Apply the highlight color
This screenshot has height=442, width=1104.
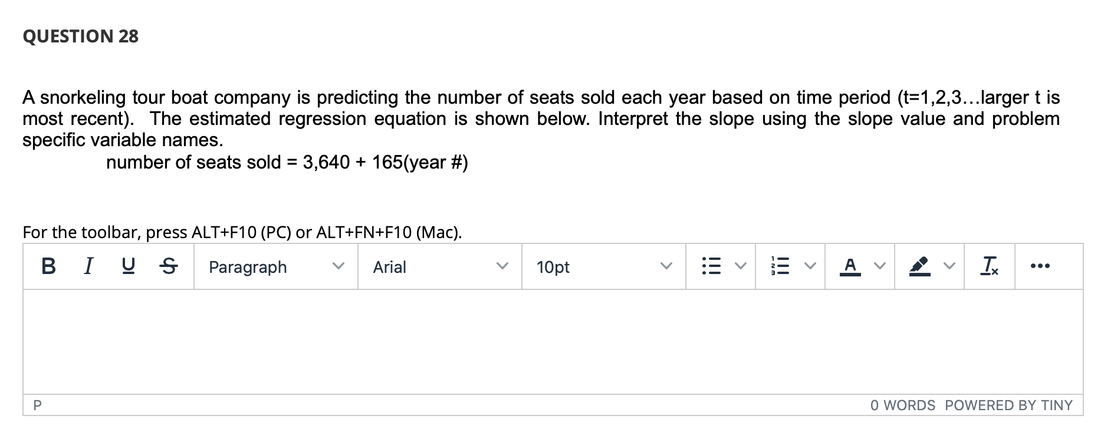(x=920, y=267)
